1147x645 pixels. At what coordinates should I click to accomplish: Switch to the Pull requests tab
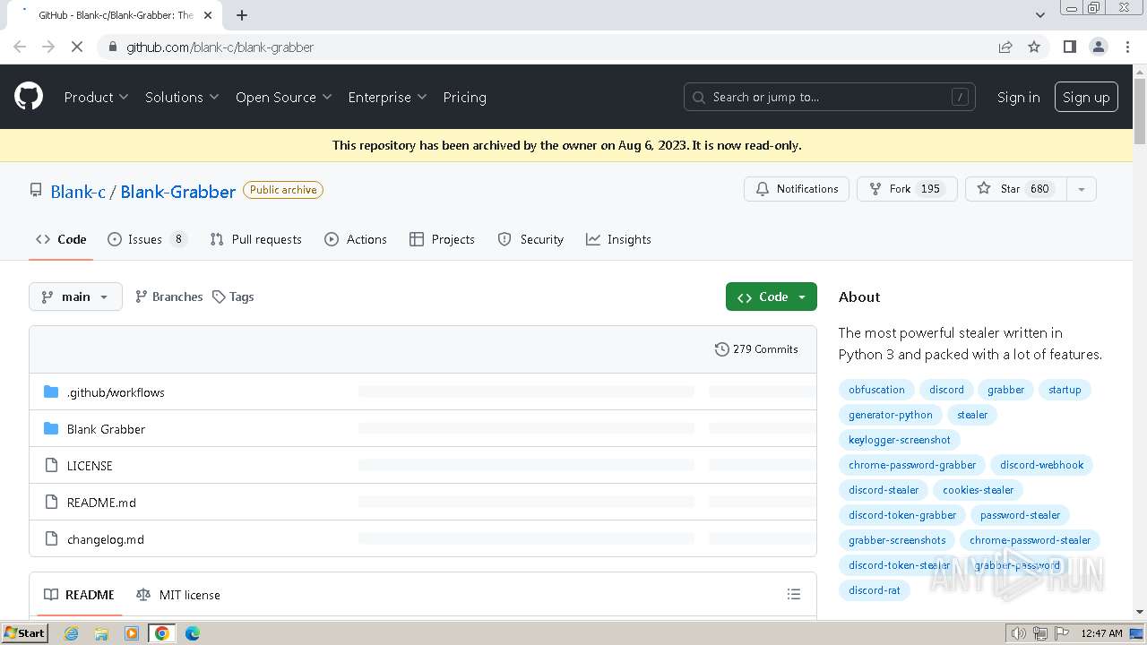click(x=255, y=239)
